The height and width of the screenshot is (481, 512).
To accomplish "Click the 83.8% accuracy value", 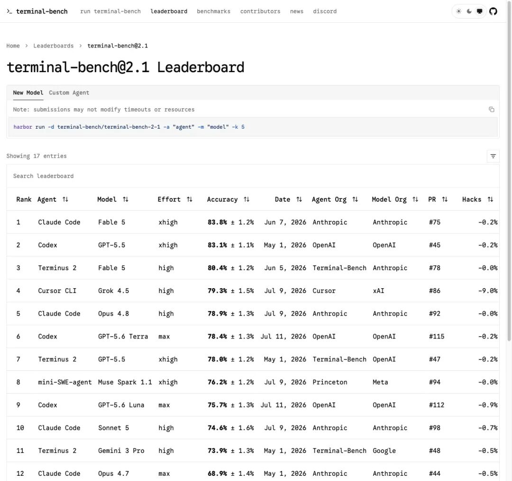I will [217, 222].
